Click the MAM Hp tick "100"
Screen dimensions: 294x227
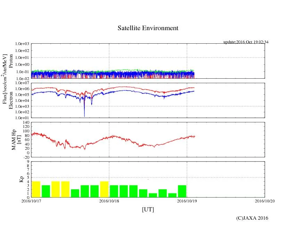coord(26,131)
